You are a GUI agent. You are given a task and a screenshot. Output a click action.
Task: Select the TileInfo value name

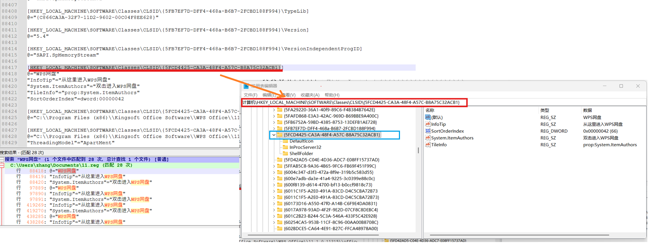click(439, 145)
